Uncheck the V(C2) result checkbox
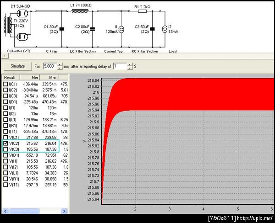 click(6, 143)
